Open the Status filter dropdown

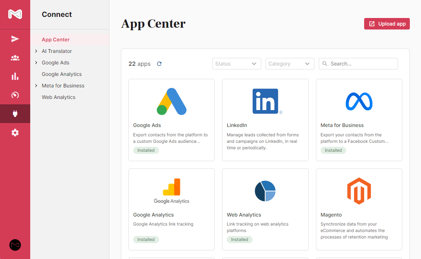click(x=236, y=64)
